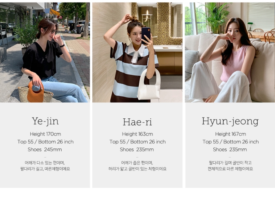Click Hae-ri's Top 55 / Bottom 26 inch line
The width and height of the screenshot is (275, 210).
(137, 142)
